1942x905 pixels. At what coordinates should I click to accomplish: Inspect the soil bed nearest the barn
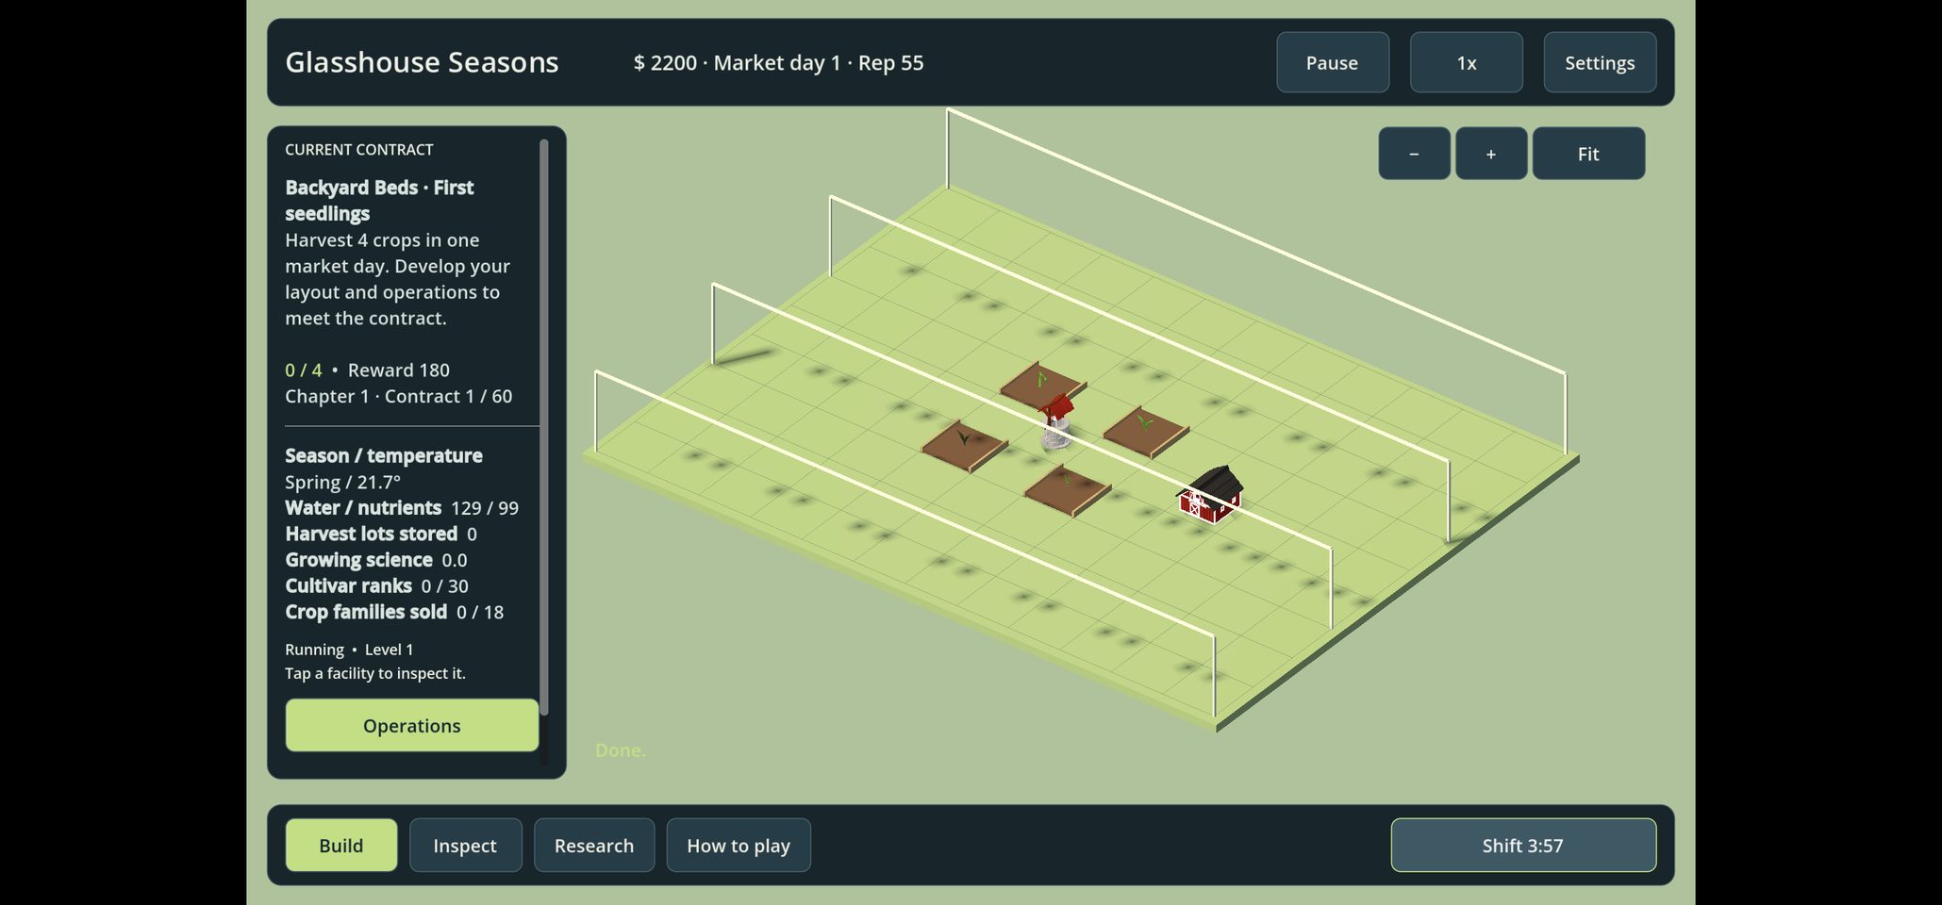pos(1145,432)
